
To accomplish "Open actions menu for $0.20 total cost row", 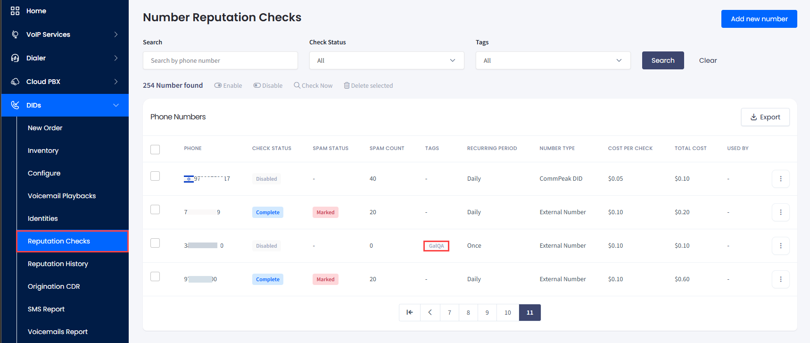I will point(781,212).
